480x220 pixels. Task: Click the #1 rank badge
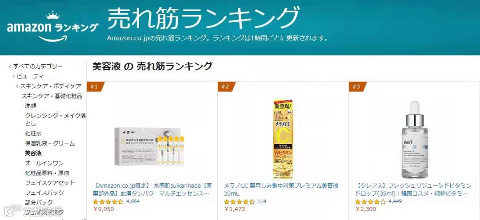click(x=95, y=87)
